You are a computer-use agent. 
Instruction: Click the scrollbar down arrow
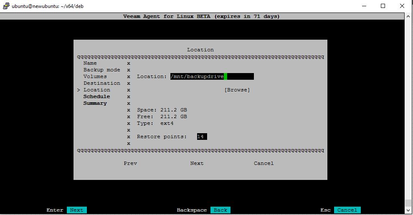coord(408,210)
